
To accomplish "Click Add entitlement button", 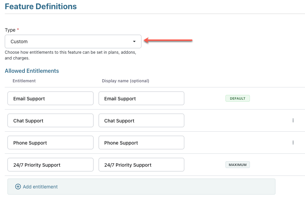I will pos(40,187).
